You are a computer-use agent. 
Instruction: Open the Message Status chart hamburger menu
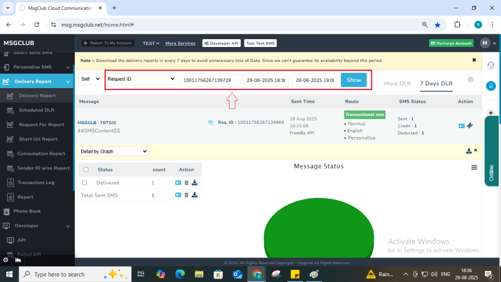[474, 167]
